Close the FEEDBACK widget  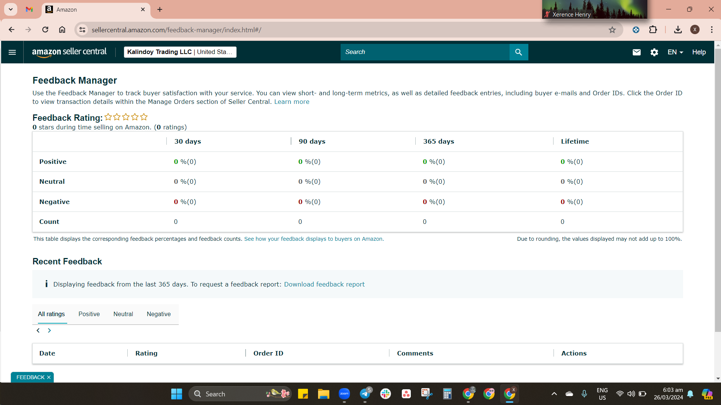coord(49,377)
